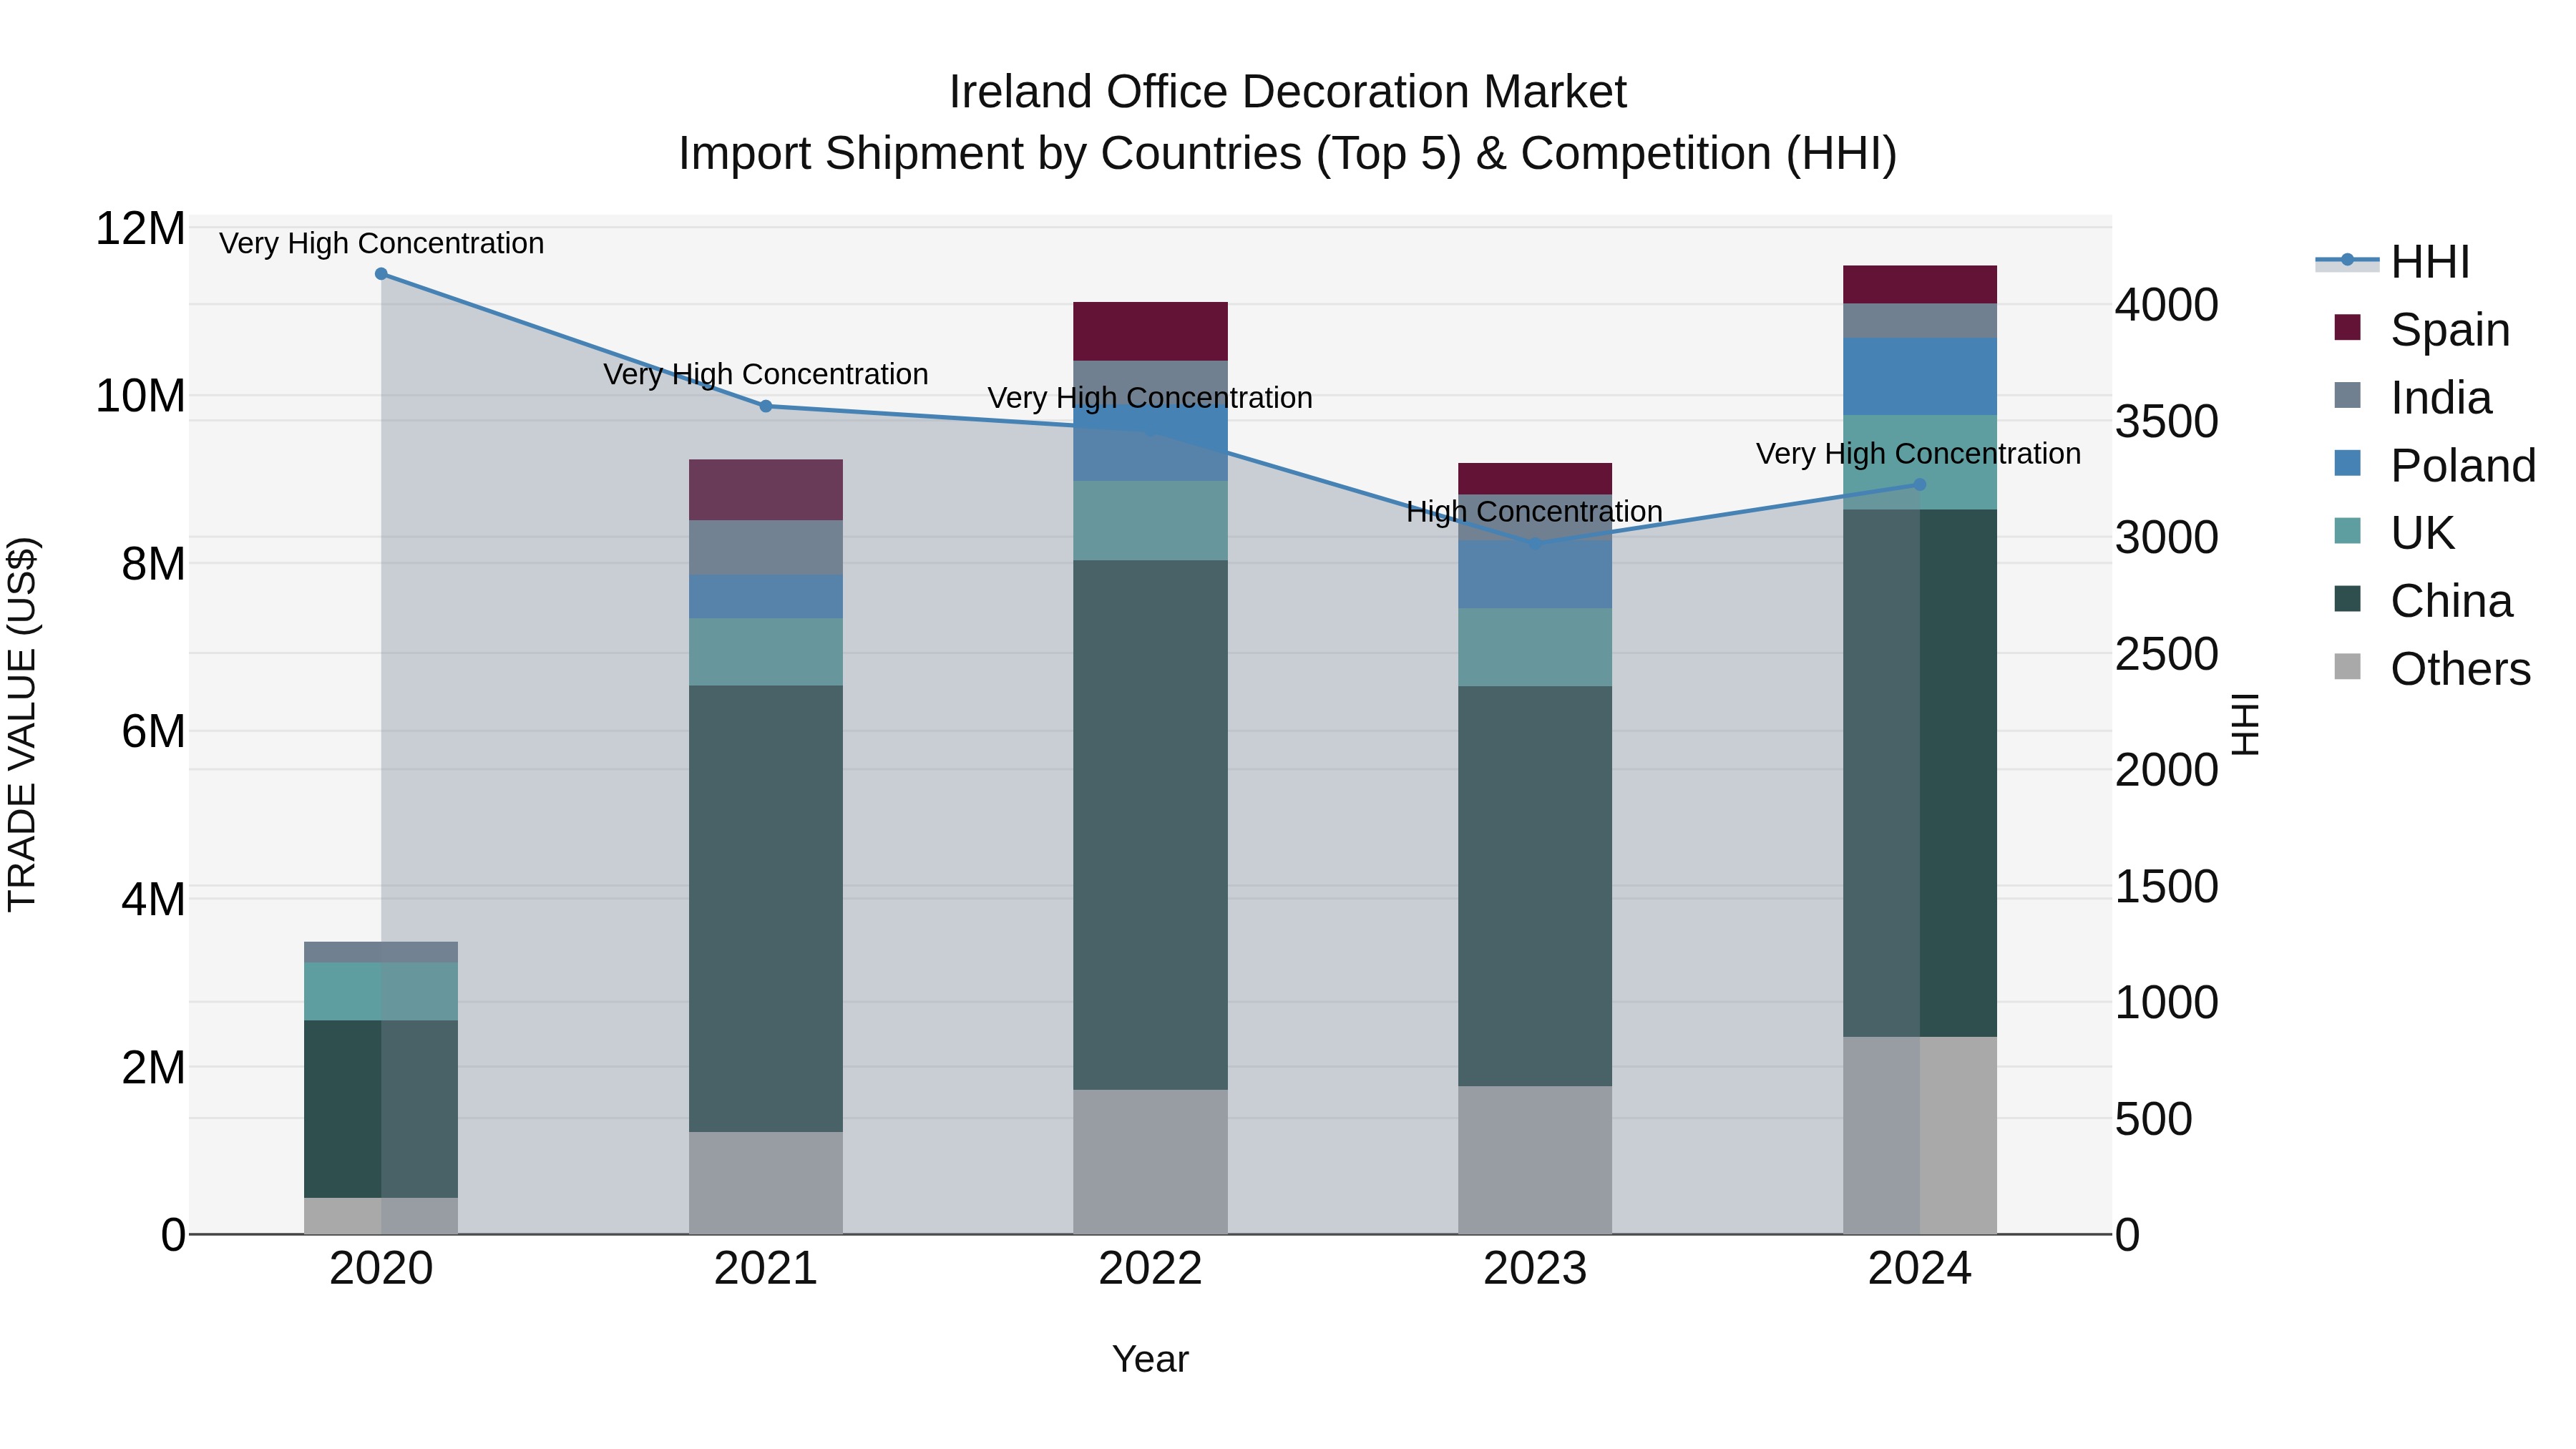Click the 'Import Shipment by Countries' subtitle line
2576x1449 pixels.
click(1288, 154)
